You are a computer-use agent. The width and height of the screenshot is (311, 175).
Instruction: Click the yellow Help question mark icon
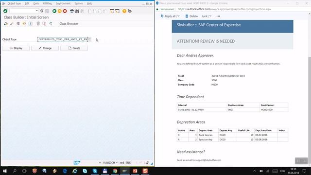pyautogui.click(x=124, y=11)
